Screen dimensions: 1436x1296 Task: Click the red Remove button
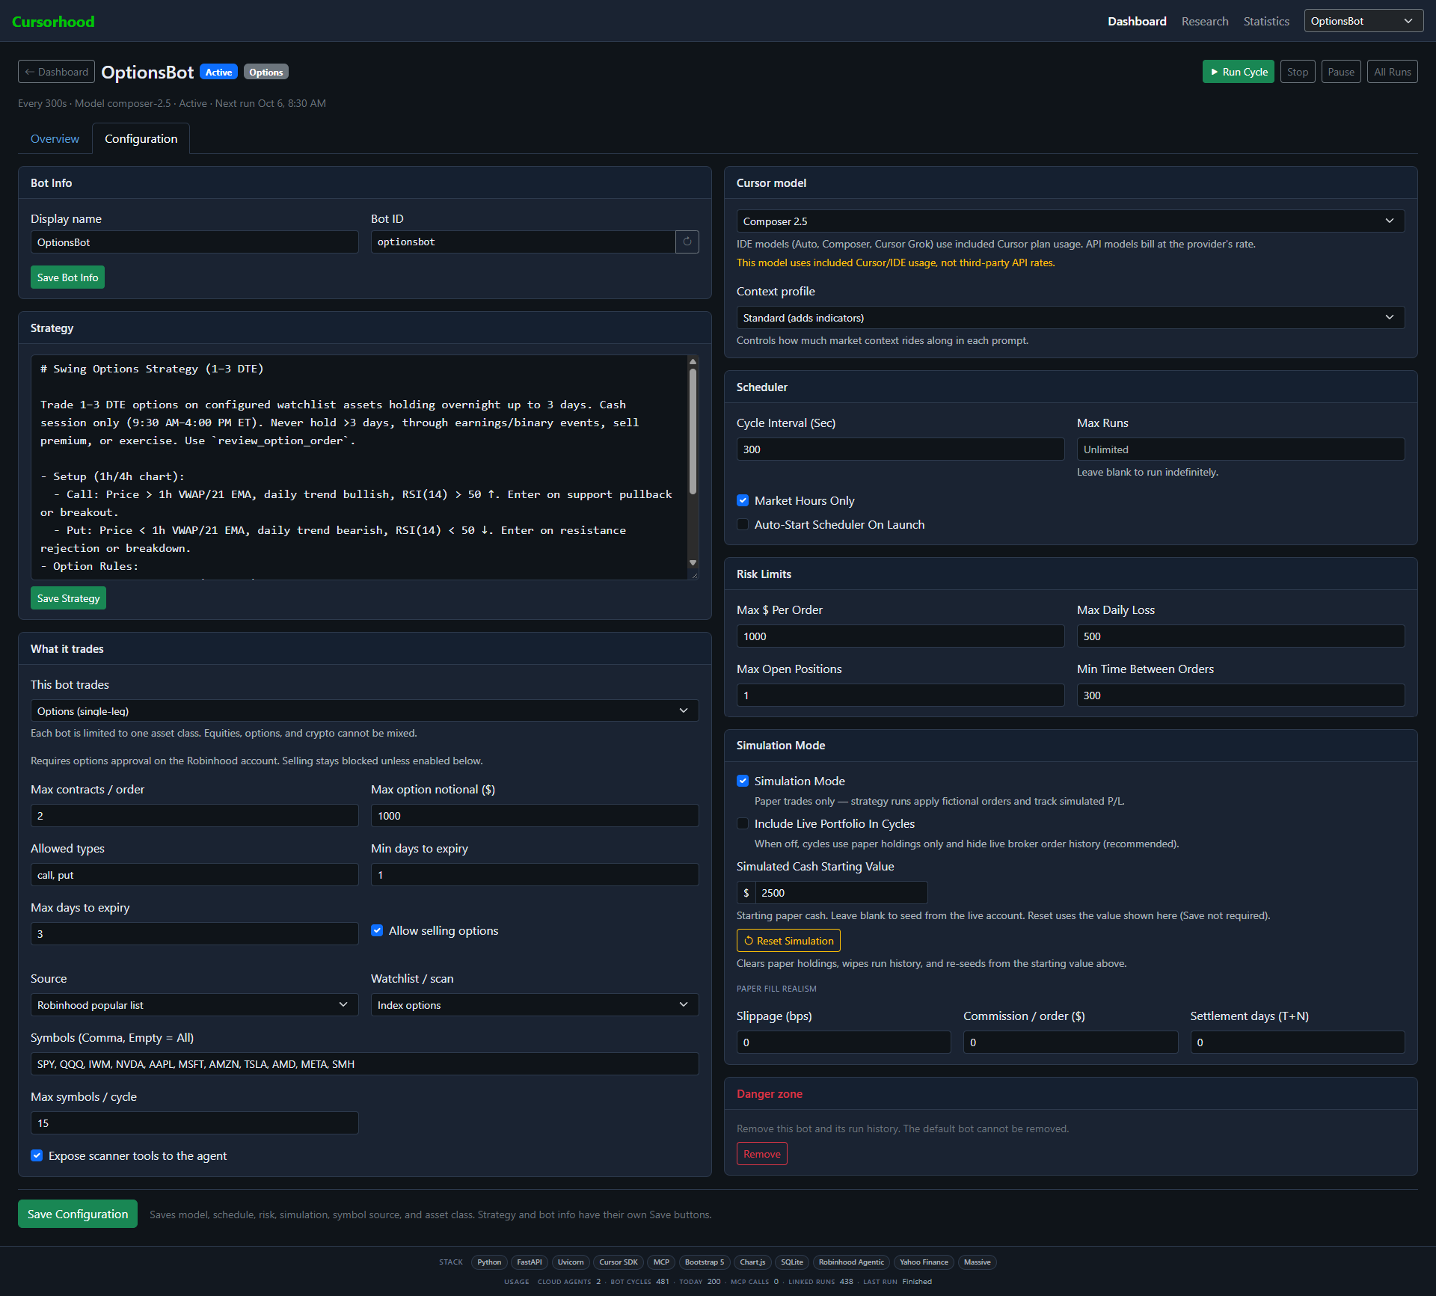pyautogui.click(x=761, y=1154)
